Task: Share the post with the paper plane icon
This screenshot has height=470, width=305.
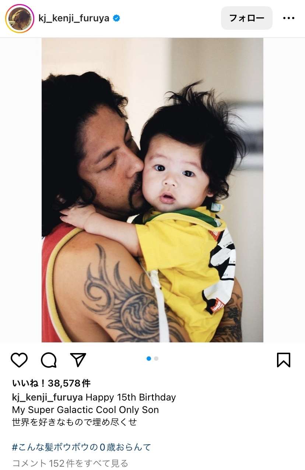Action: [x=78, y=360]
